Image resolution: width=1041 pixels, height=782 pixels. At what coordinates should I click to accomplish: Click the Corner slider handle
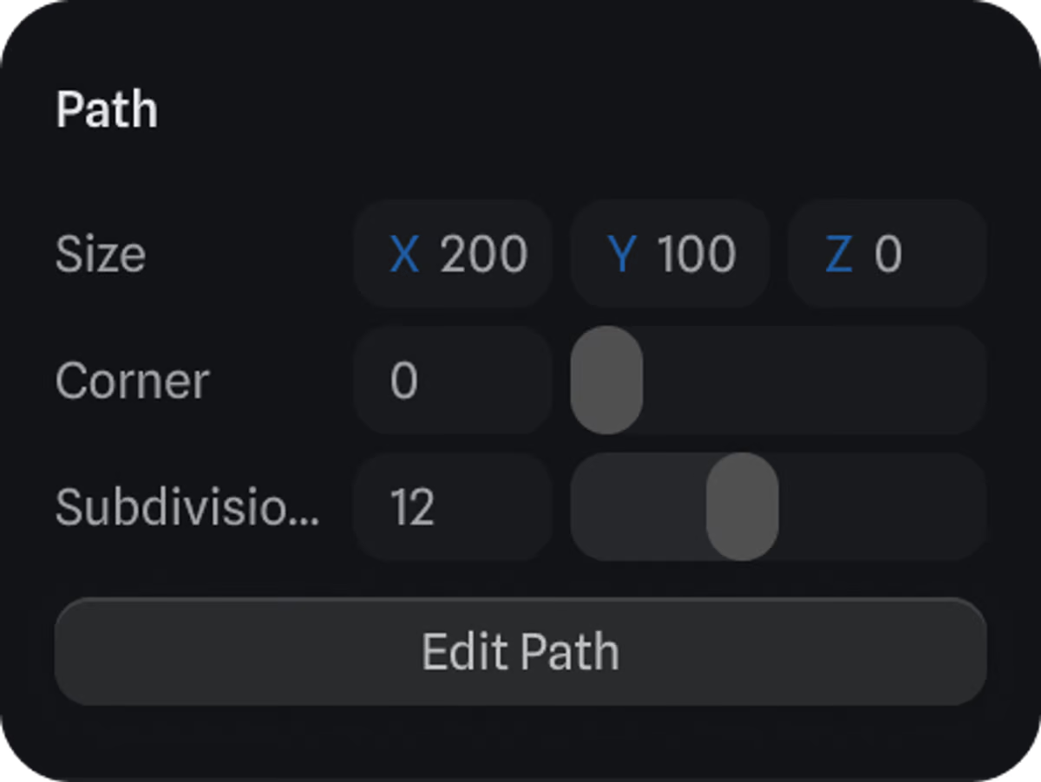coord(606,381)
